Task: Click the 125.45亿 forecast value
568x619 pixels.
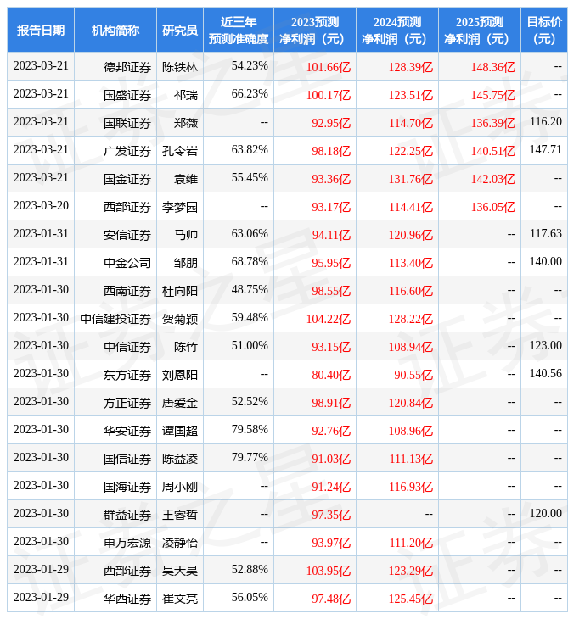Action: [x=411, y=599]
